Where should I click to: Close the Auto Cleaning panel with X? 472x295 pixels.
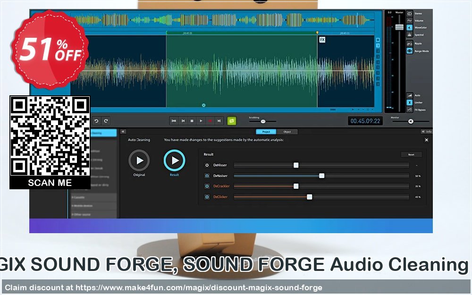pyautogui.click(x=426, y=140)
